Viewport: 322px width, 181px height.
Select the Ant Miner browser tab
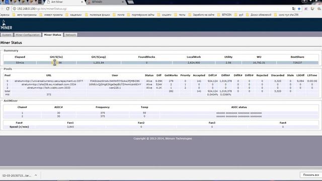(65, 2)
